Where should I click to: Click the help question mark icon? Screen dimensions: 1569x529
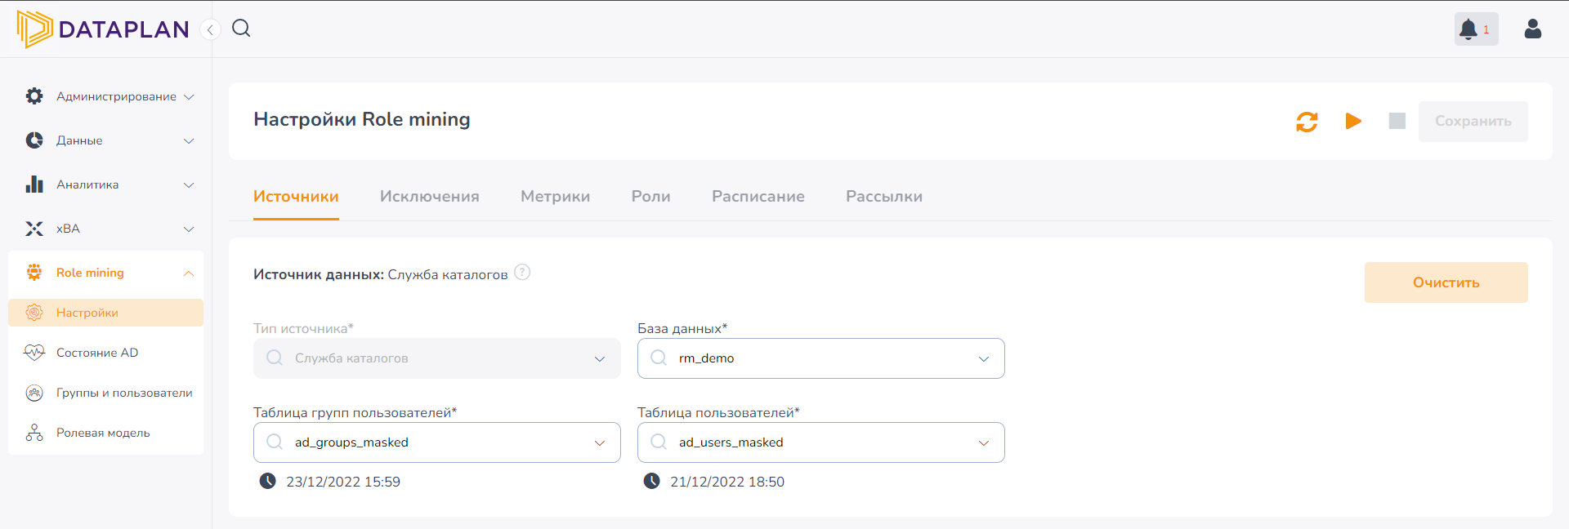pyautogui.click(x=522, y=273)
